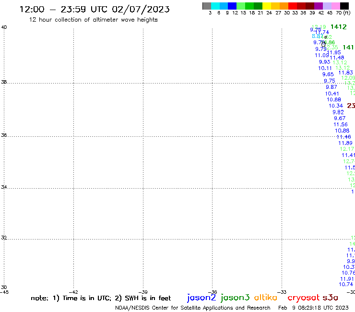355x312 pixels.
Task: Click the wave height value "10.41"
Action: coord(332,94)
